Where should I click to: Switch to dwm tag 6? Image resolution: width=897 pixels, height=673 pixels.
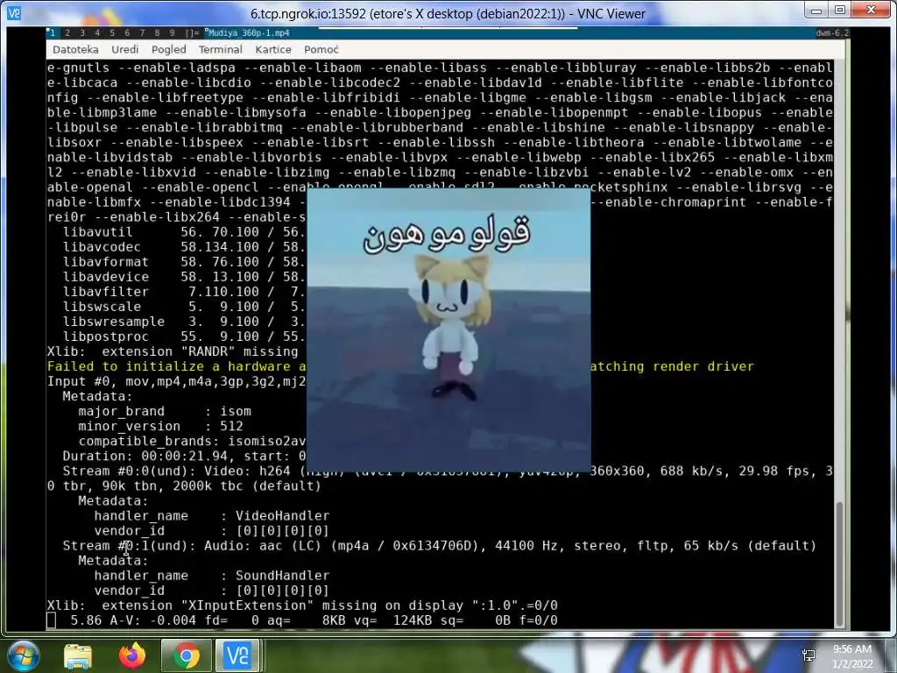126,33
